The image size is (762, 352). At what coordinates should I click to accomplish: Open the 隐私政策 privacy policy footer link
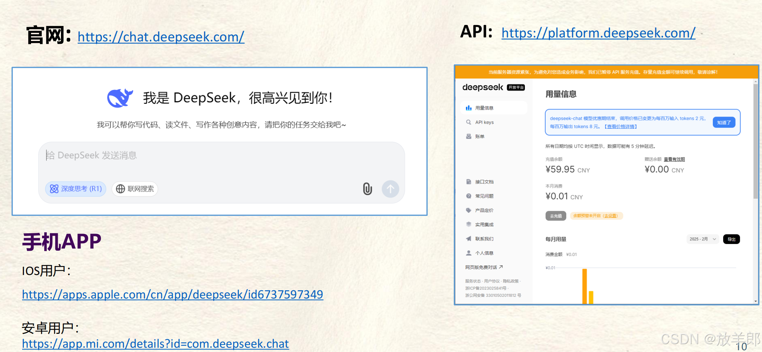click(x=511, y=281)
